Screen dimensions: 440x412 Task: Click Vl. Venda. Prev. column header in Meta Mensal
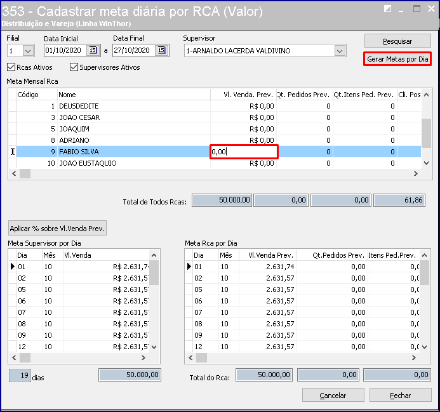click(x=243, y=95)
